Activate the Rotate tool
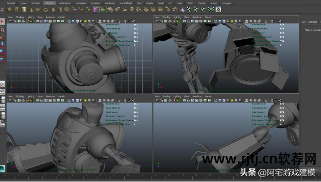 pyautogui.click(x=2, y=52)
